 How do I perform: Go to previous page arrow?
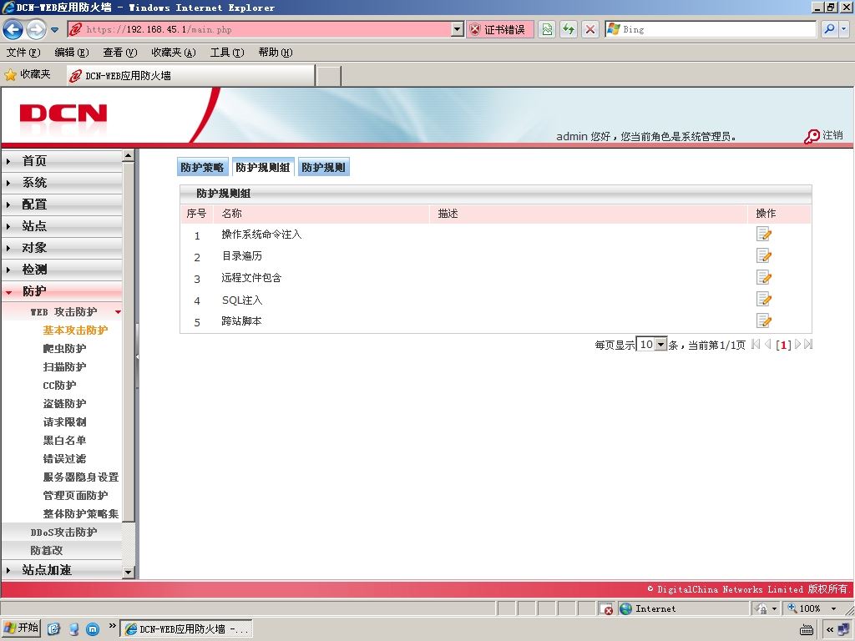click(768, 345)
